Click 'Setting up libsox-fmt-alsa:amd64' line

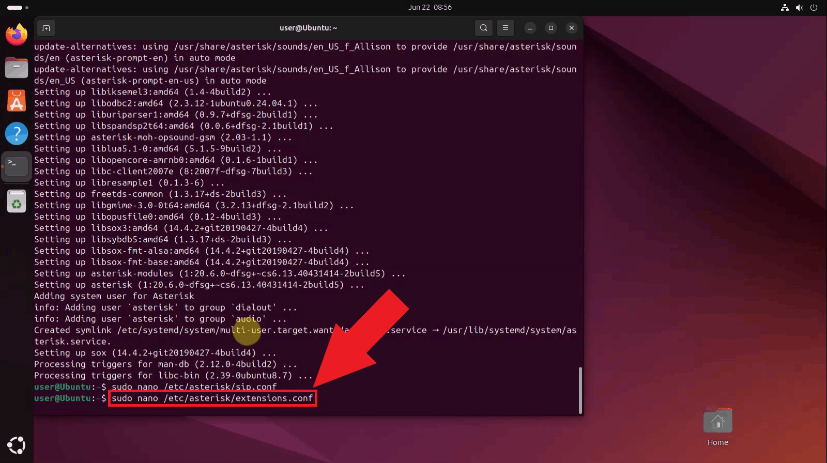(x=202, y=251)
